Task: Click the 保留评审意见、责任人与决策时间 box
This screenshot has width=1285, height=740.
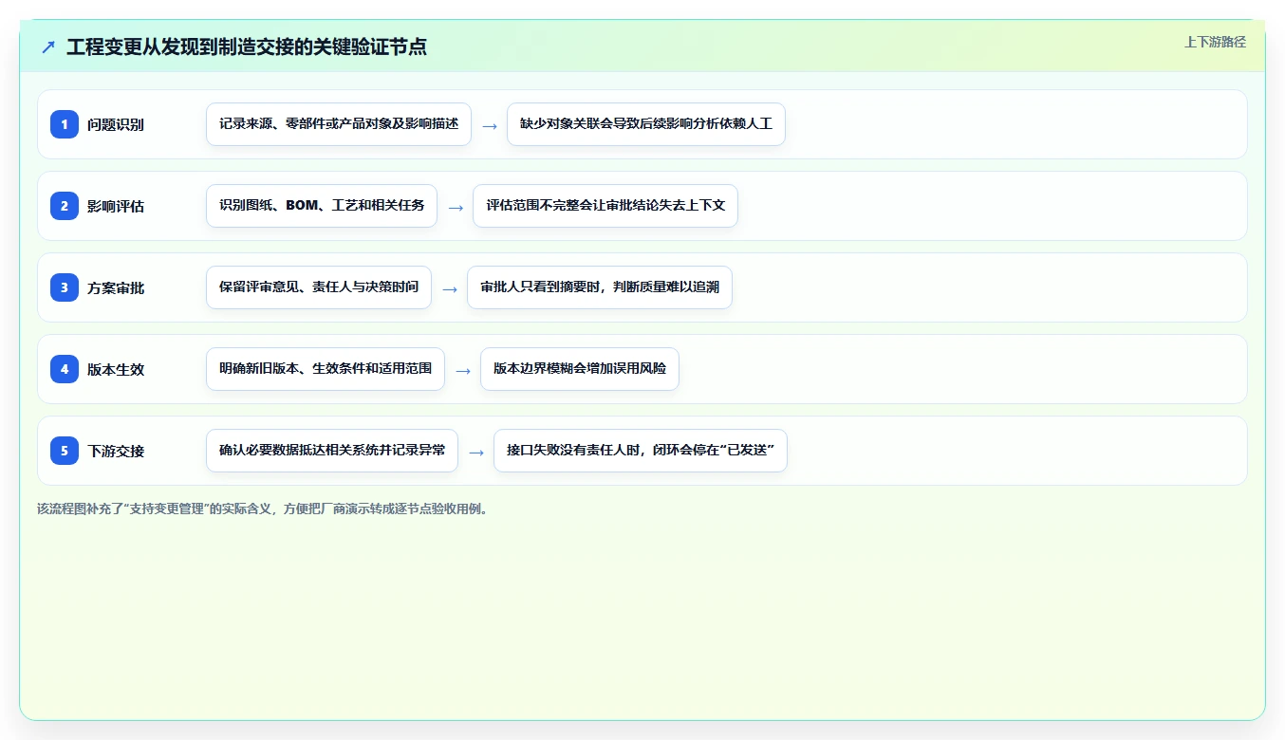Action: tap(319, 287)
